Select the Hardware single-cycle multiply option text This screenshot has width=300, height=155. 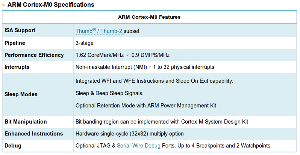tap(130, 134)
